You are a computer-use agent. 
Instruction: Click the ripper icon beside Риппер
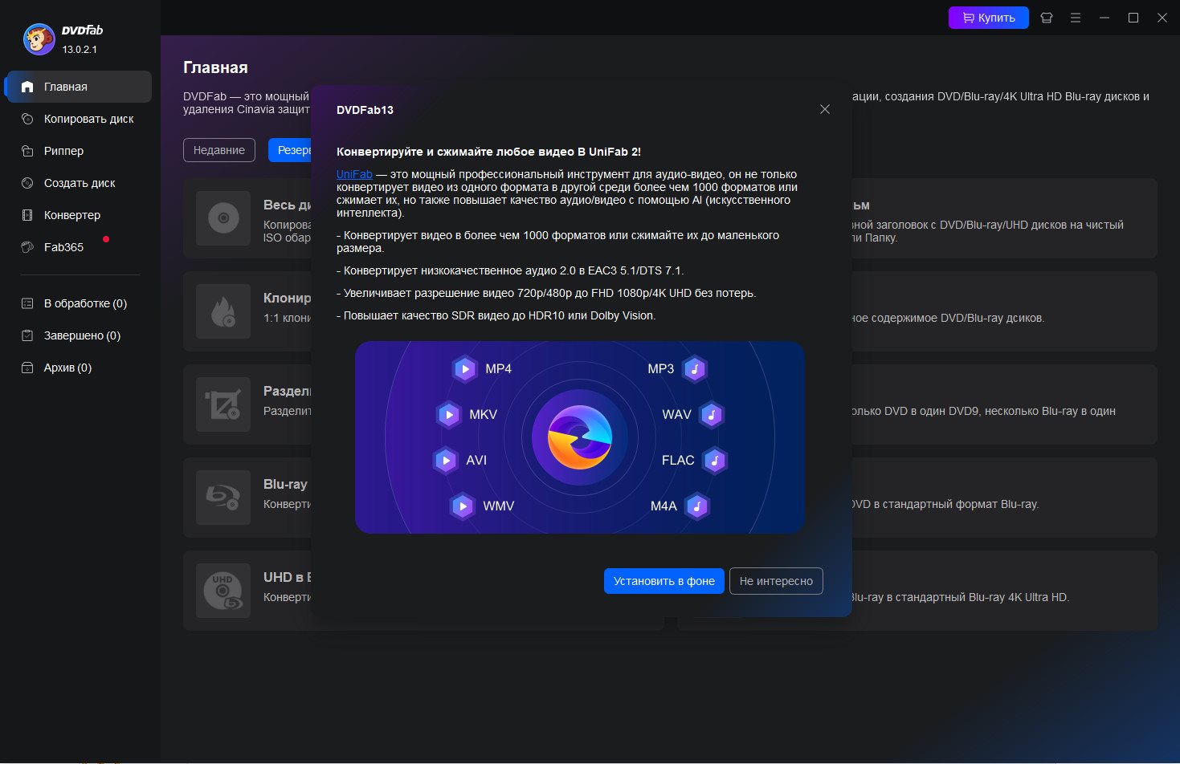tap(27, 151)
